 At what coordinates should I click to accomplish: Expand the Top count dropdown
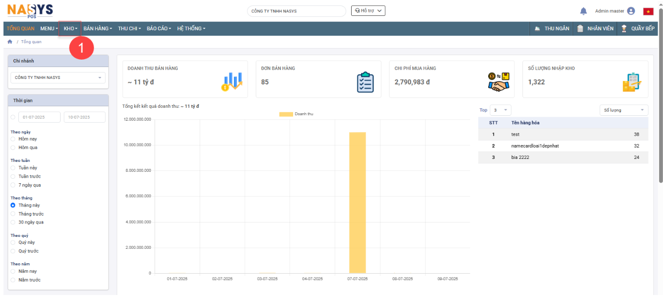click(x=500, y=110)
